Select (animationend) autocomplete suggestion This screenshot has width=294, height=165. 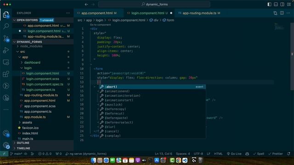[153, 91]
